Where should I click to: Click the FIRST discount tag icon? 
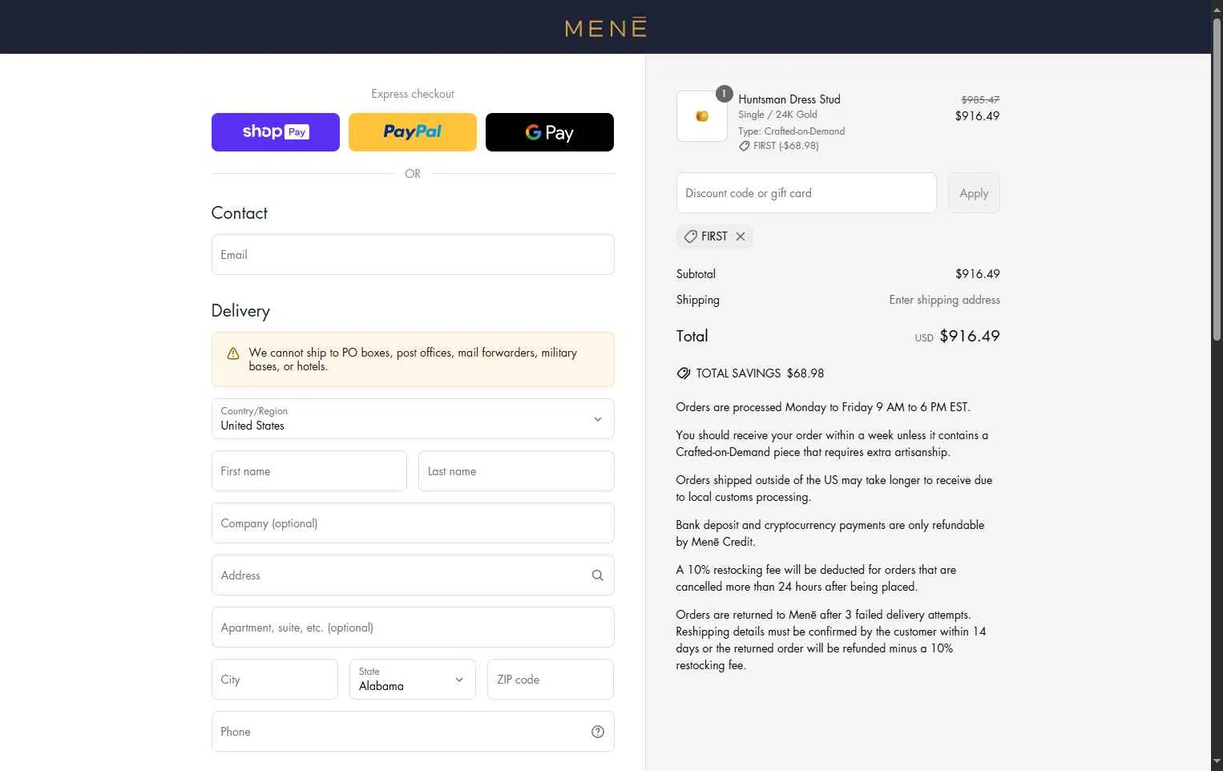point(690,236)
